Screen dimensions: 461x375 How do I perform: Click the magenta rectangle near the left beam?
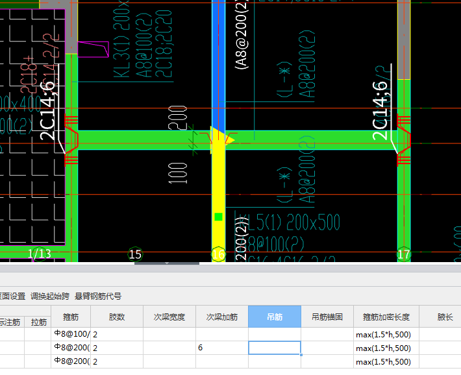pyautogui.click(x=93, y=49)
